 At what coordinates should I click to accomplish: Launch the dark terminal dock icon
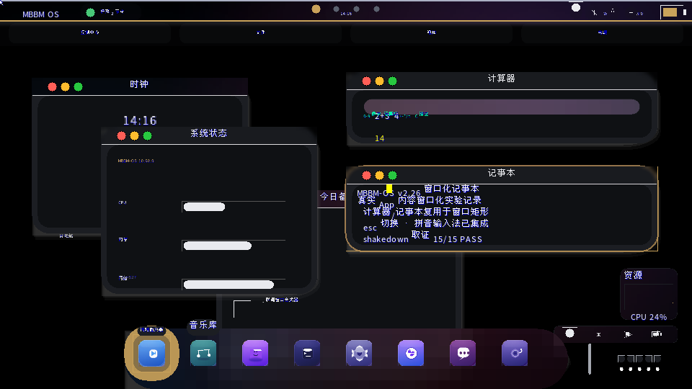pos(307,353)
